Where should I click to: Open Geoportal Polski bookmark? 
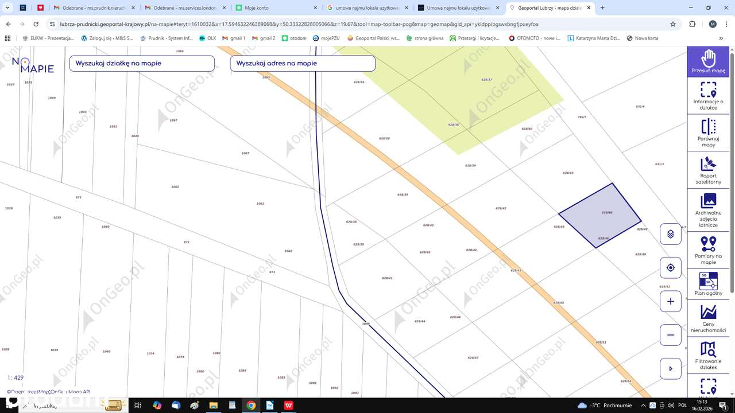[x=373, y=38]
